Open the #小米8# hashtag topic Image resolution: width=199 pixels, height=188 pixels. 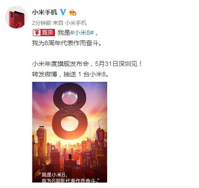(x=82, y=33)
